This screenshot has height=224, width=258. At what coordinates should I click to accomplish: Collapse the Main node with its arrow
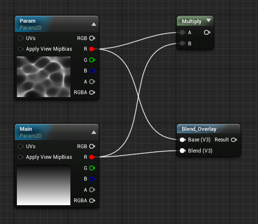[x=94, y=132]
